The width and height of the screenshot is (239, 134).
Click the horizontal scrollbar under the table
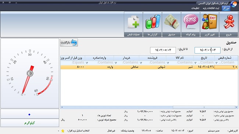pyautogui.click(x=149, y=107)
